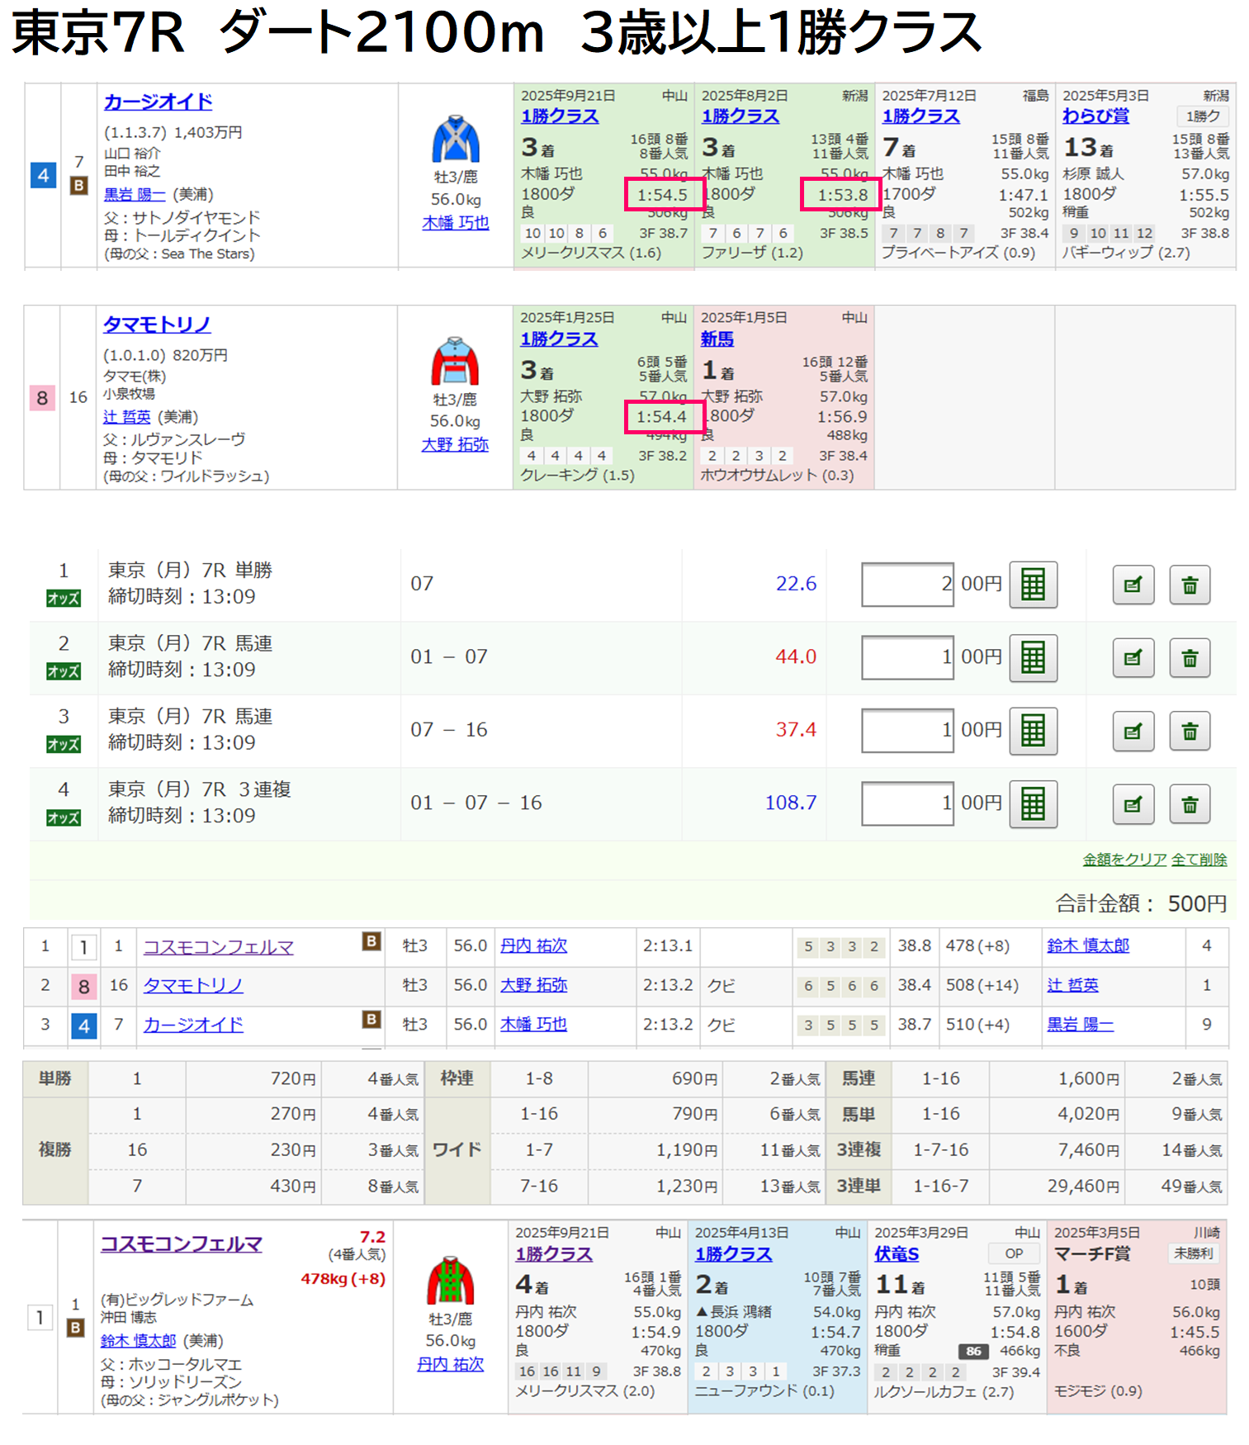
Task: Delete the 単勝 07 bet row
Action: (1190, 585)
